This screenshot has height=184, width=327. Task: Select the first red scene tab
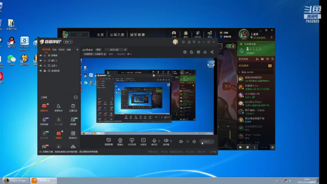(x=46, y=49)
